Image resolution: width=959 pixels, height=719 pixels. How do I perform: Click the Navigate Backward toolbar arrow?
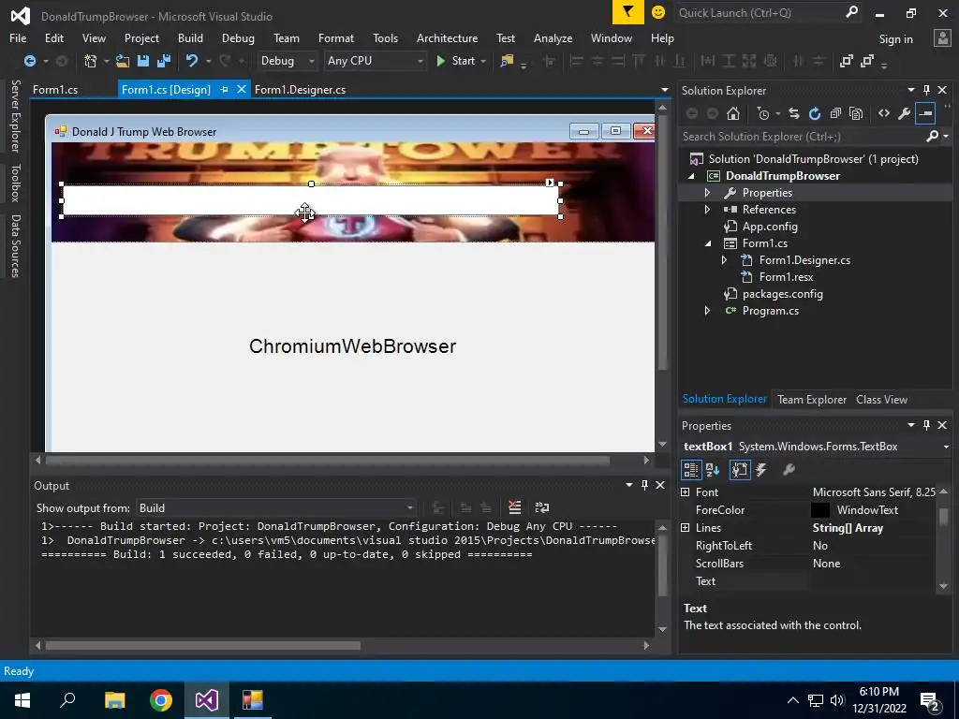(29, 61)
